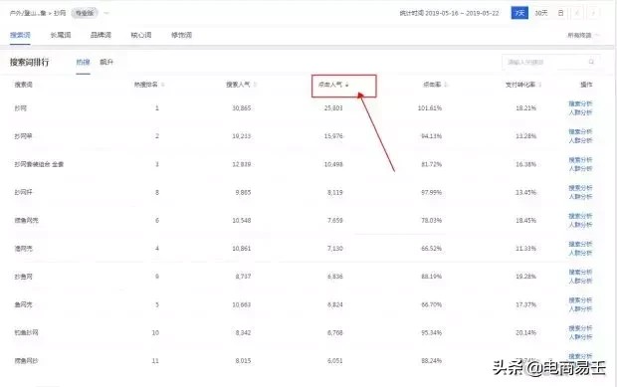Select the 热搜 ranking sub-tab
This screenshot has height=387, width=617.
click(83, 62)
